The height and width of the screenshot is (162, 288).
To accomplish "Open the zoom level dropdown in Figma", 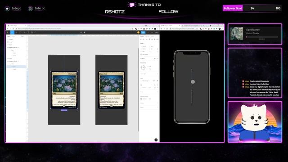I will (x=157, y=32).
